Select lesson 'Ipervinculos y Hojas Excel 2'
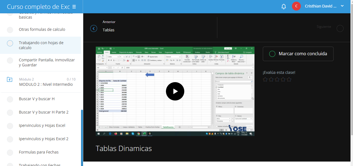This screenshot has height=166, width=353. pyautogui.click(x=44, y=139)
